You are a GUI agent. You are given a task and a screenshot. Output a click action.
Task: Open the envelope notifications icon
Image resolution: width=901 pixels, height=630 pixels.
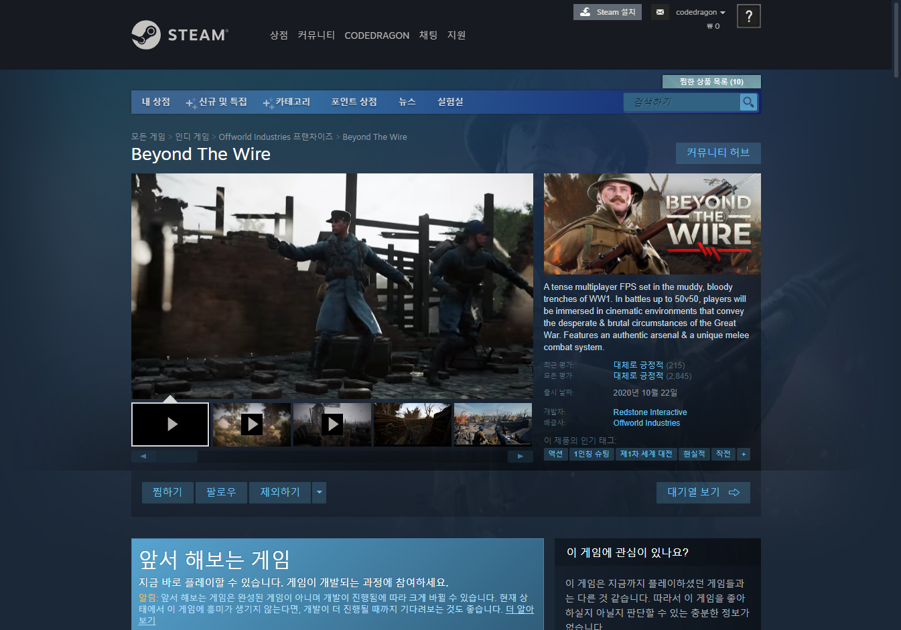[x=660, y=12]
